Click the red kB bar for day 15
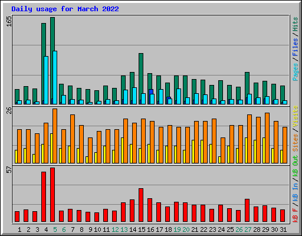Screen dimensions: 302x236 click(x=141, y=205)
